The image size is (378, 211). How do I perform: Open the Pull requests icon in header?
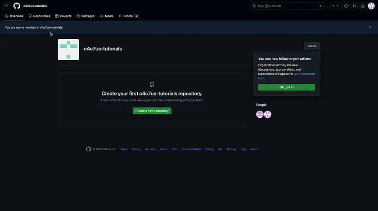tap(355, 6)
